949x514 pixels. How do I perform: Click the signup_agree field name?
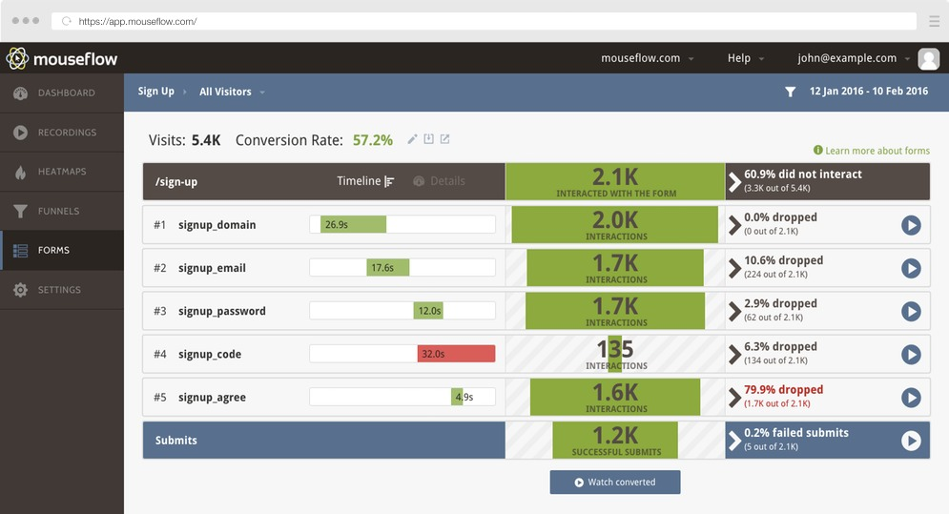[x=212, y=398]
